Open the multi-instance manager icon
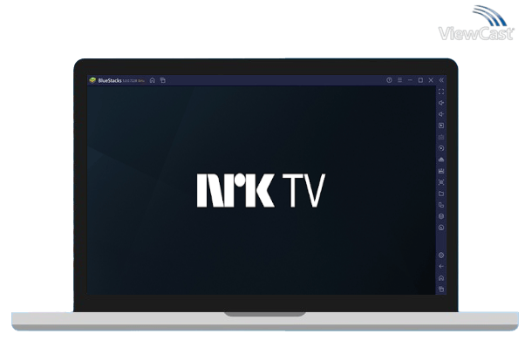This screenshot has height=361, width=525. [x=441, y=205]
